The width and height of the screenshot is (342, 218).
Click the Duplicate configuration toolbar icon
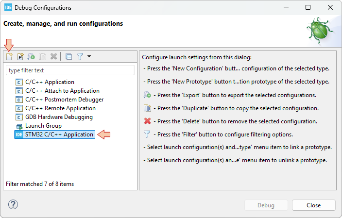[x=42, y=56]
